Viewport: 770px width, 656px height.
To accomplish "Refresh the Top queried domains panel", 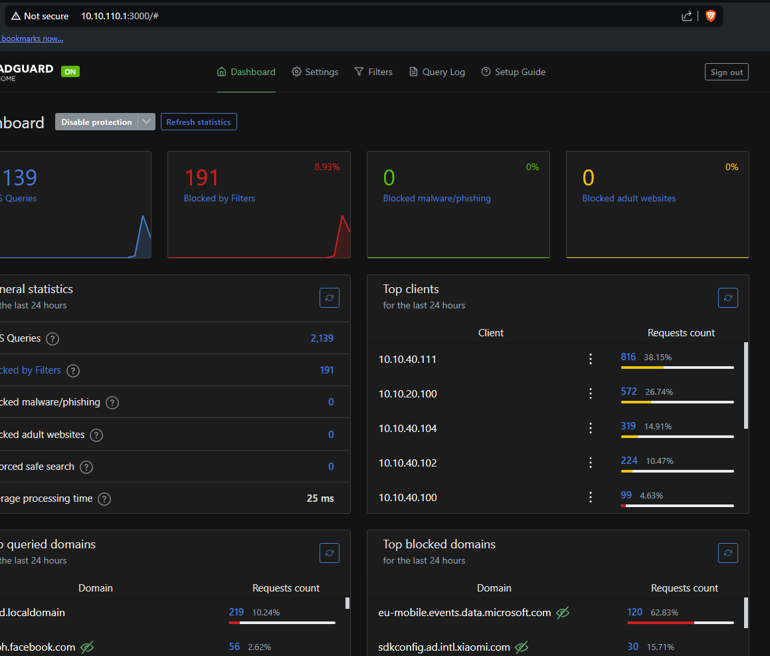I will click(x=329, y=553).
